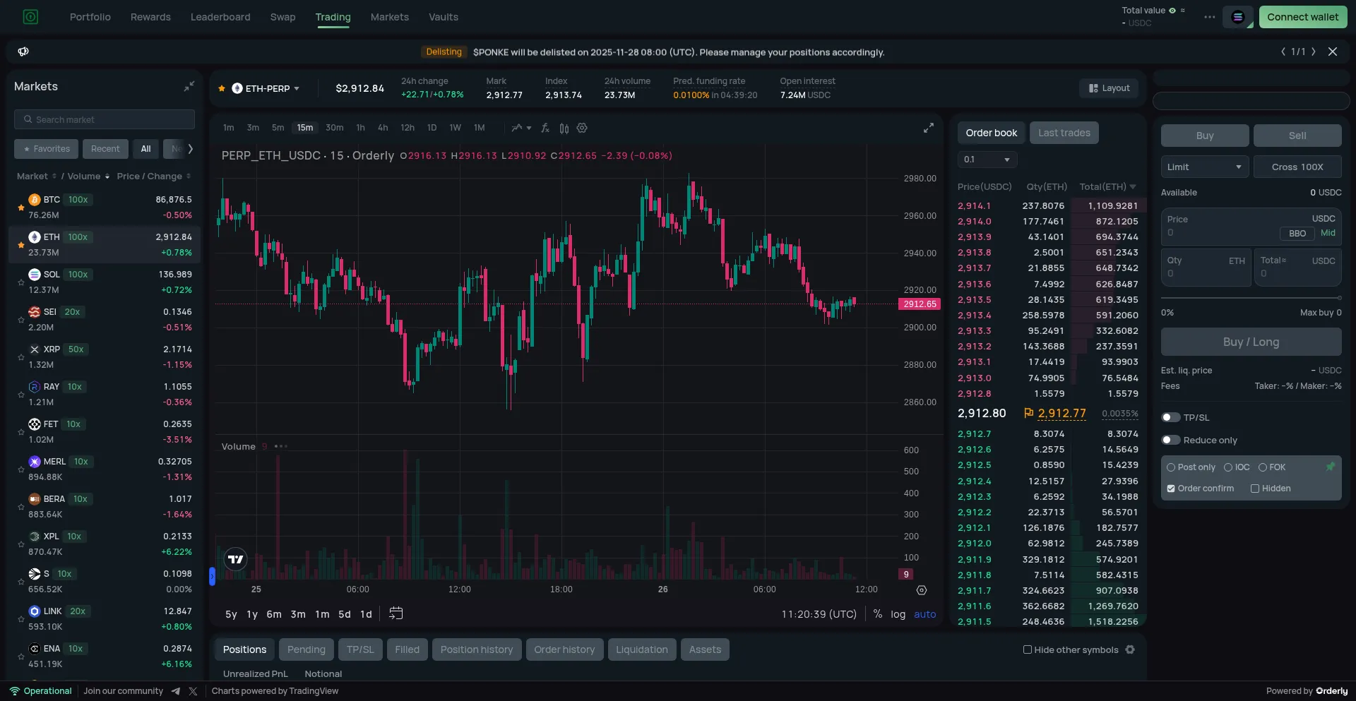The width and height of the screenshot is (1356, 701).
Task: Click the Layout button
Action: tap(1109, 88)
